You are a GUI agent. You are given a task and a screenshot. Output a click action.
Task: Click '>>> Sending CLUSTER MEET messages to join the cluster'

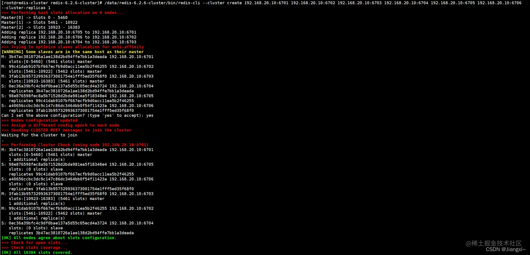pos(67,130)
